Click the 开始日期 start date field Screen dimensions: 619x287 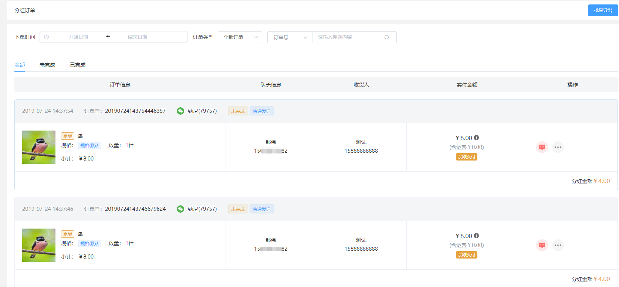(x=78, y=37)
